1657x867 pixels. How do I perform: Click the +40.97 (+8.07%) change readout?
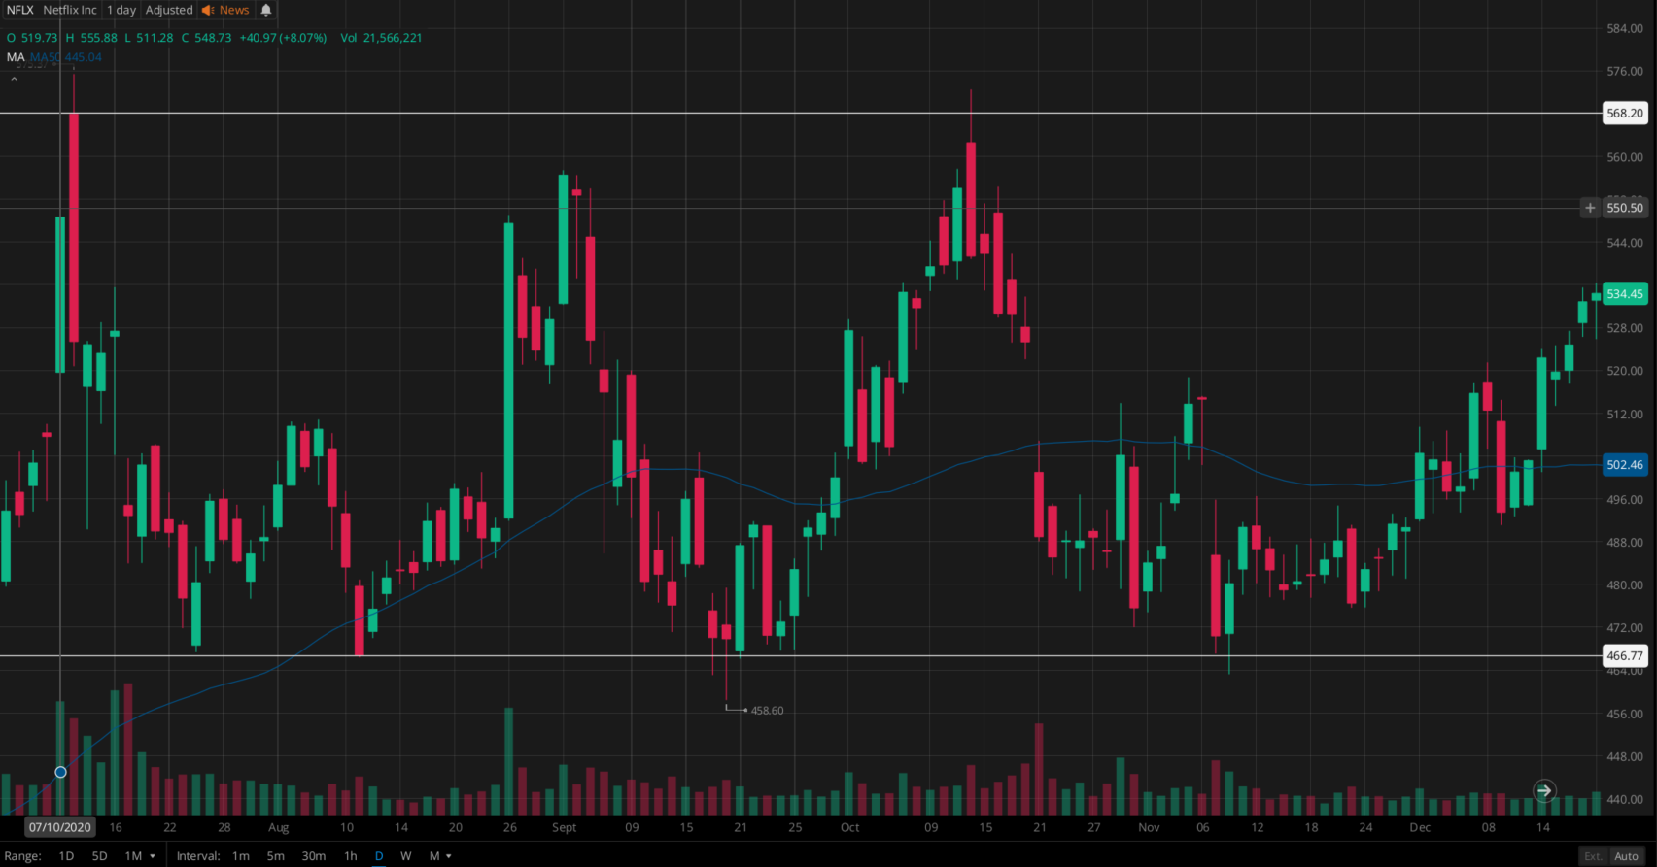point(283,38)
